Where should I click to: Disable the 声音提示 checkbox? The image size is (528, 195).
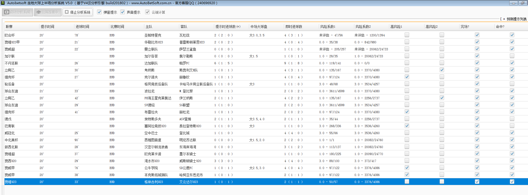pos(122,12)
